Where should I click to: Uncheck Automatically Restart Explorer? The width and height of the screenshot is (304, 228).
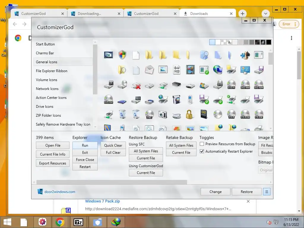pyautogui.click(x=202, y=151)
